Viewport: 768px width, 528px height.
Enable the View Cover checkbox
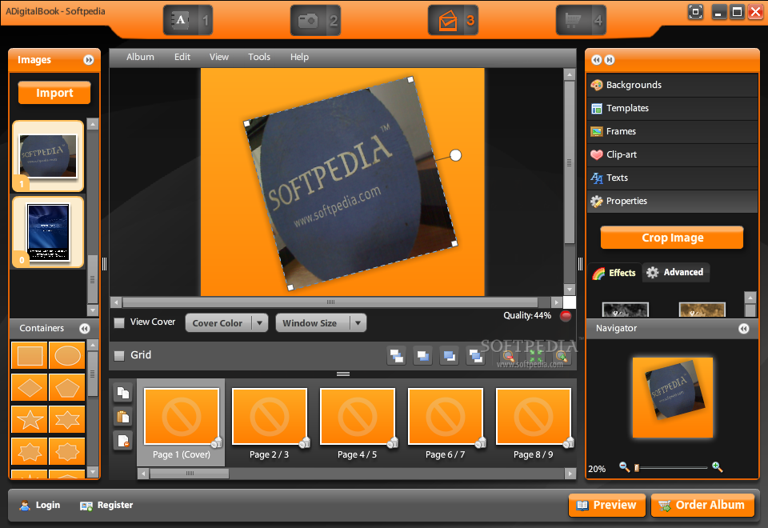(x=119, y=322)
